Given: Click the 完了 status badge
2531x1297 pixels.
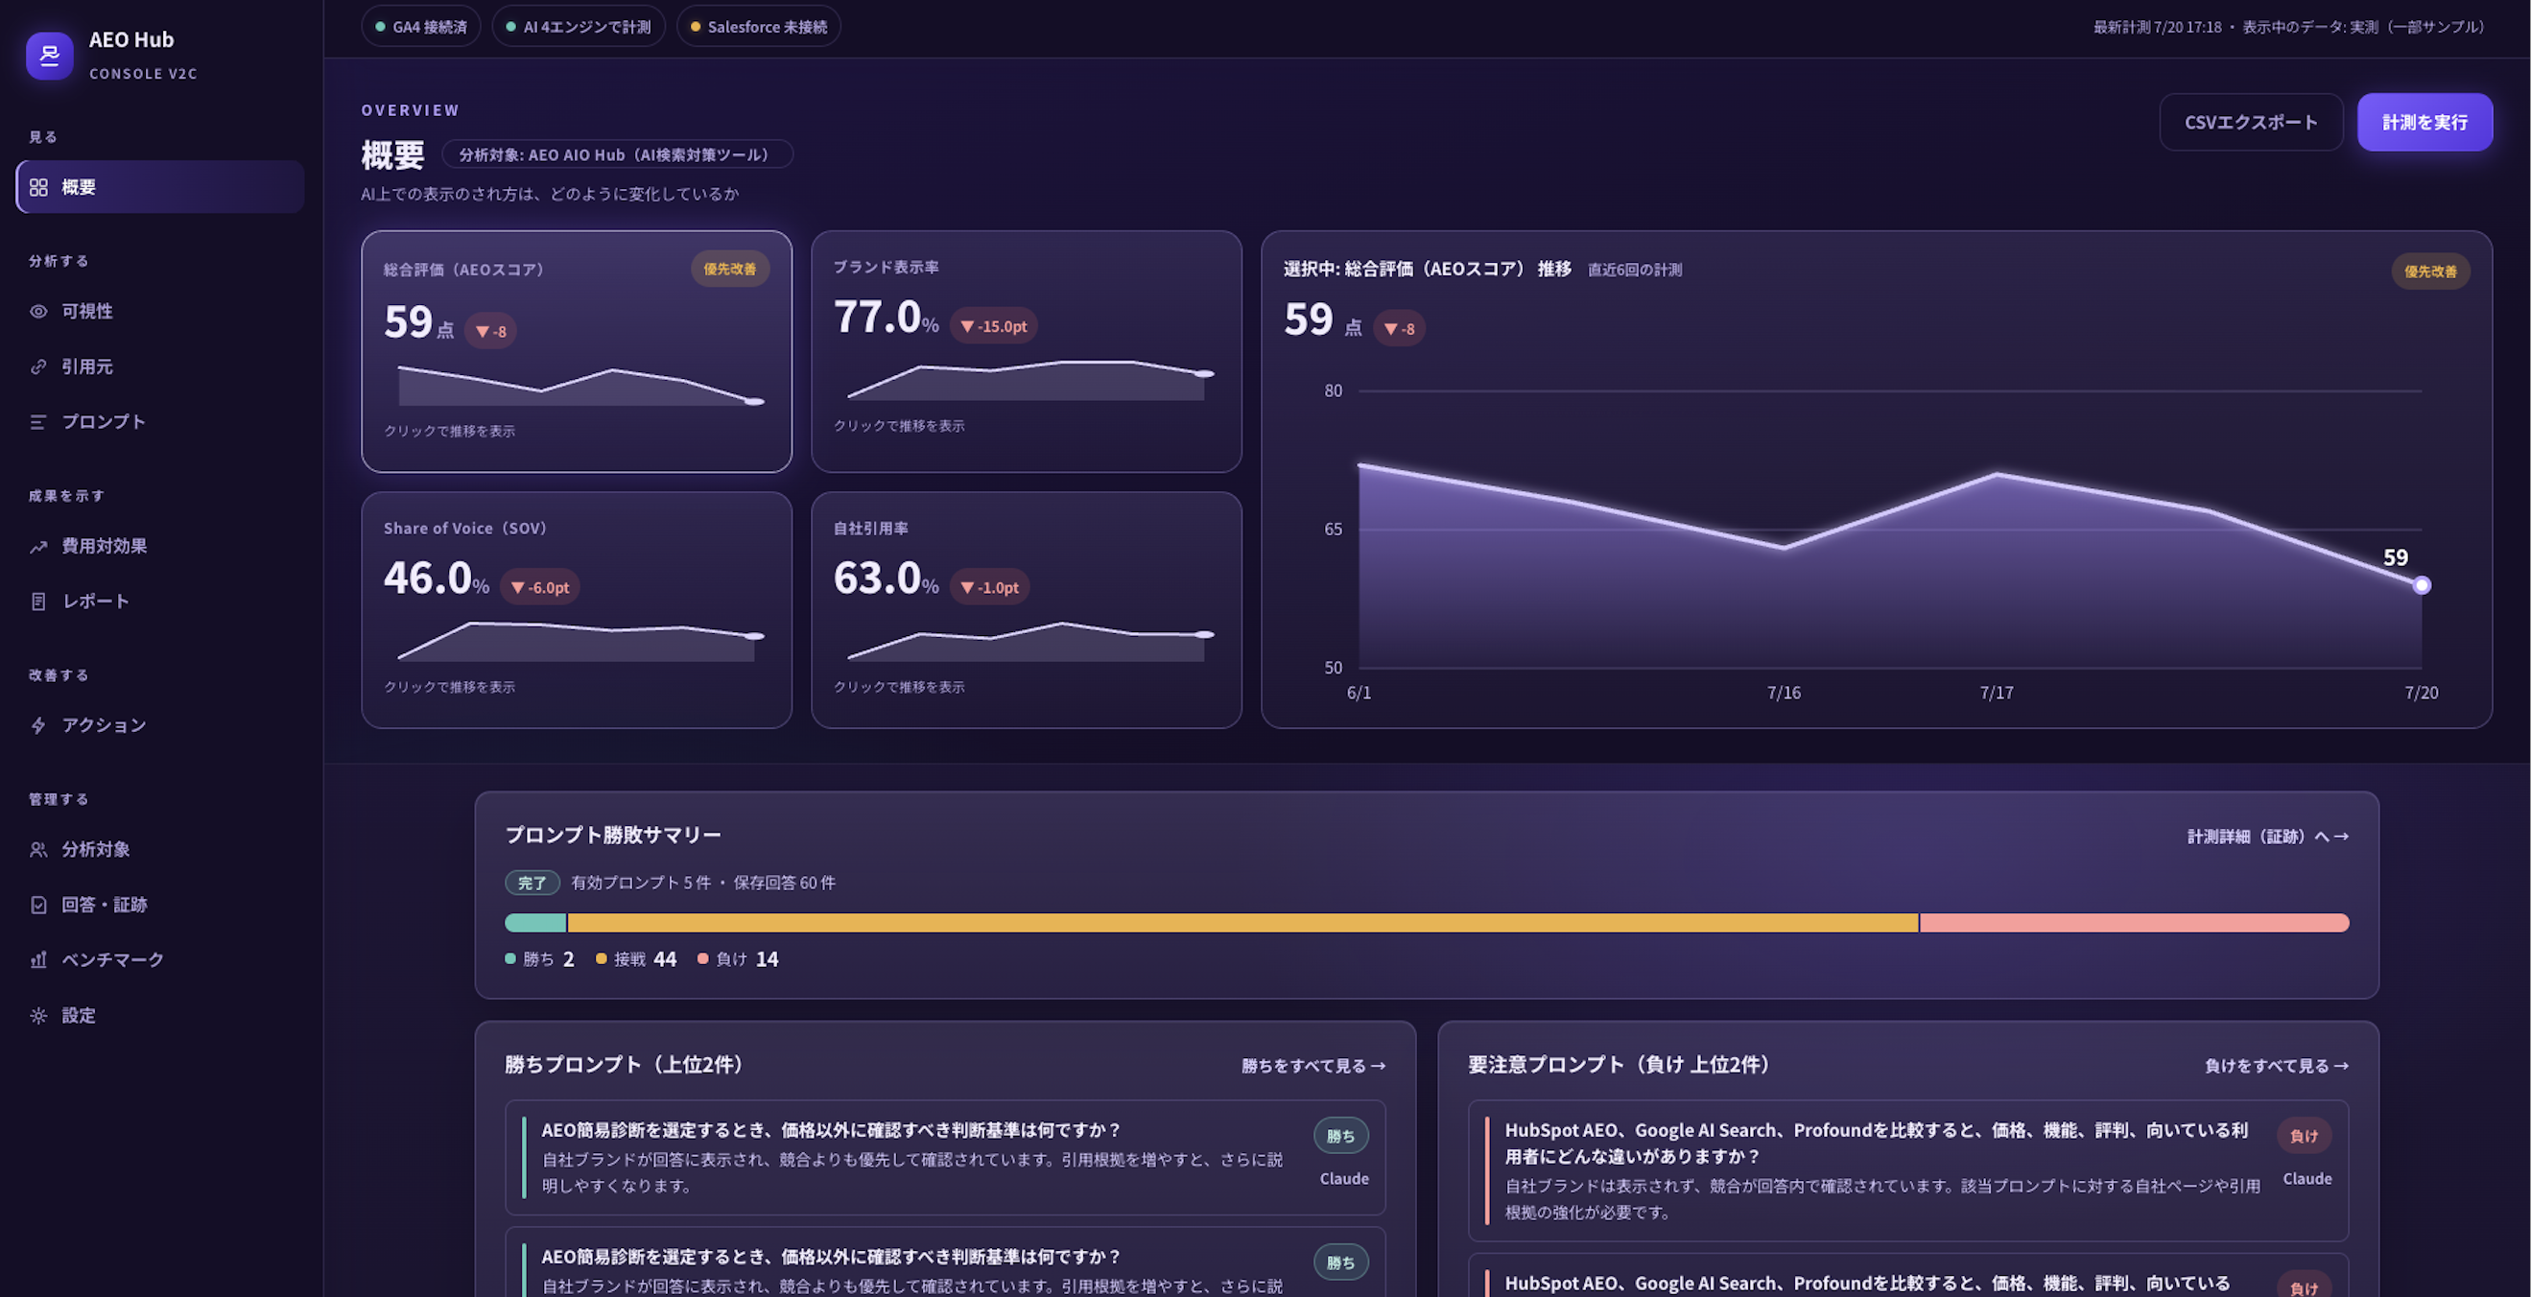Looking at the screenshot, I should coord(532,883).
